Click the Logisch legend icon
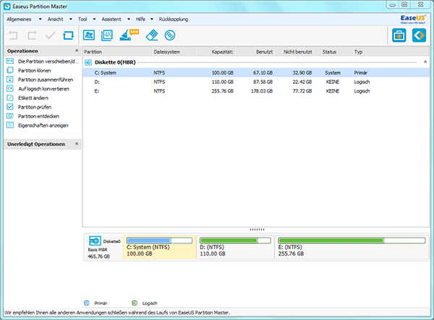 point(135,303)
